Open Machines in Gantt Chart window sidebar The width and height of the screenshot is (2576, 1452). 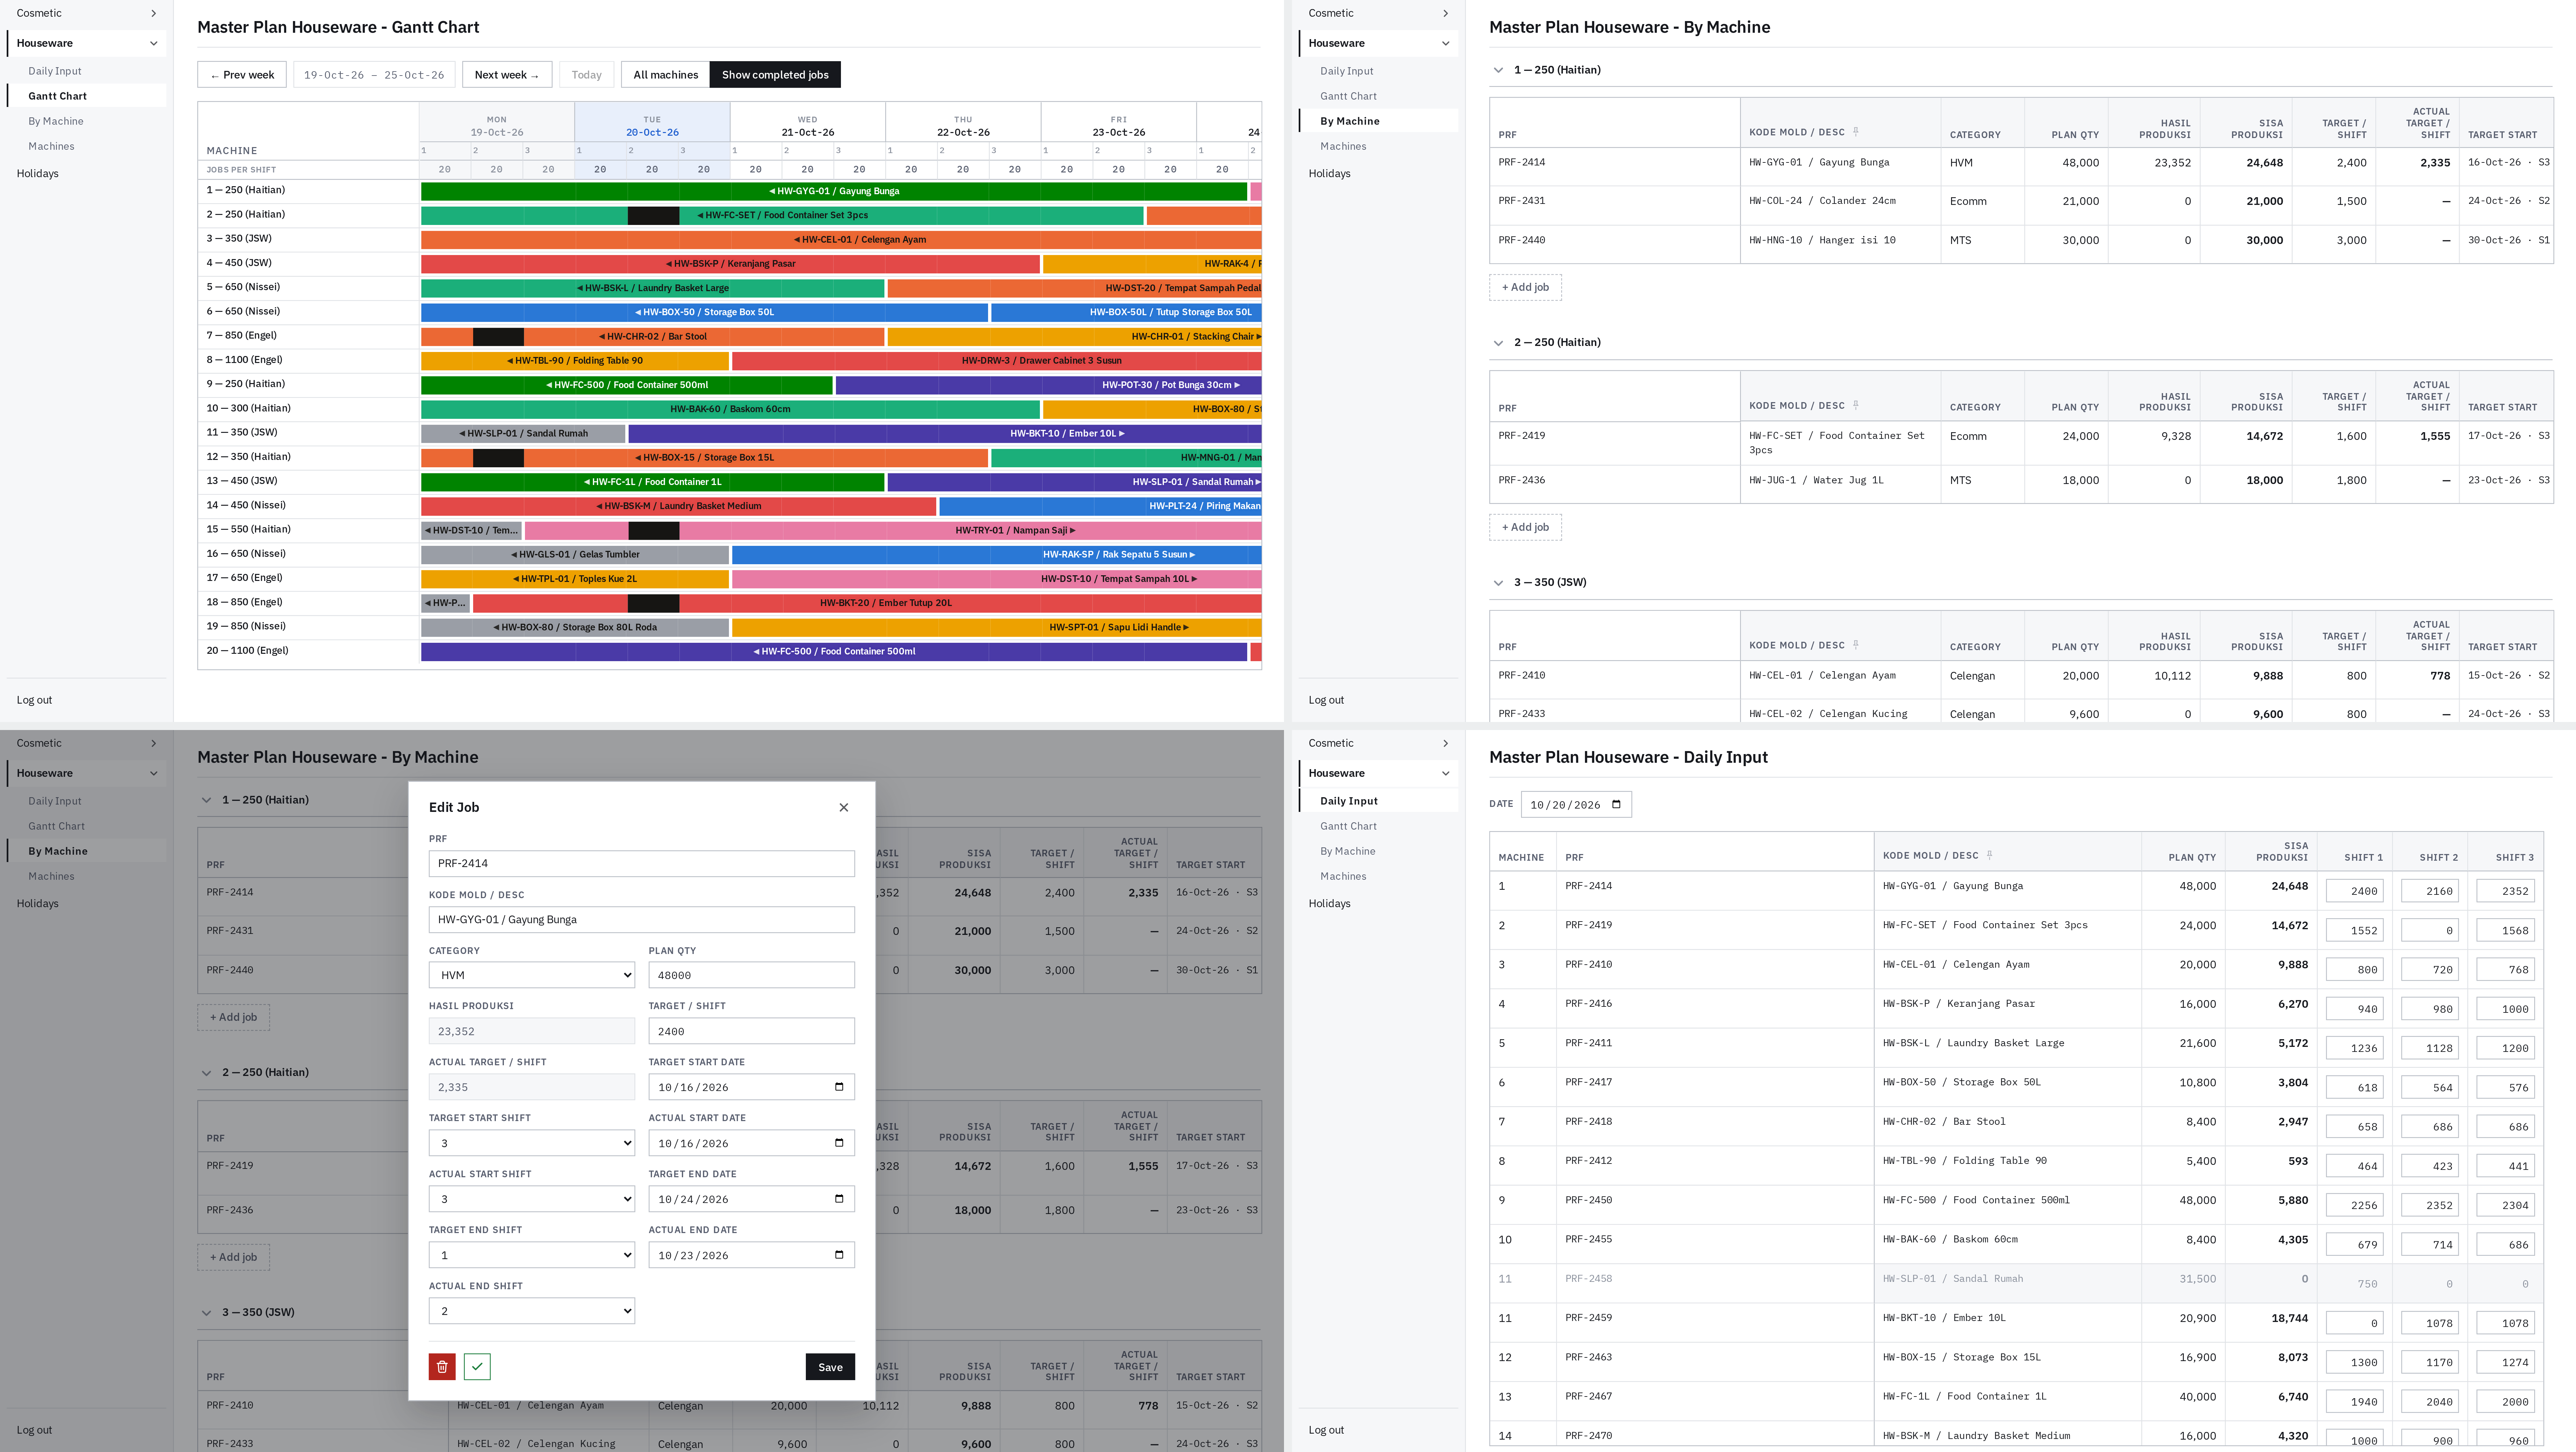pos(51,146)
